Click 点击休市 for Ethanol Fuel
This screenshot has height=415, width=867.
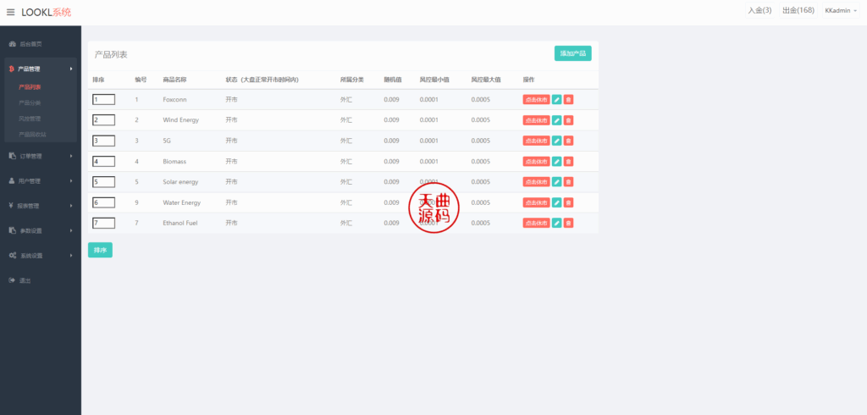pyautogui.click(x=536, y=223)
